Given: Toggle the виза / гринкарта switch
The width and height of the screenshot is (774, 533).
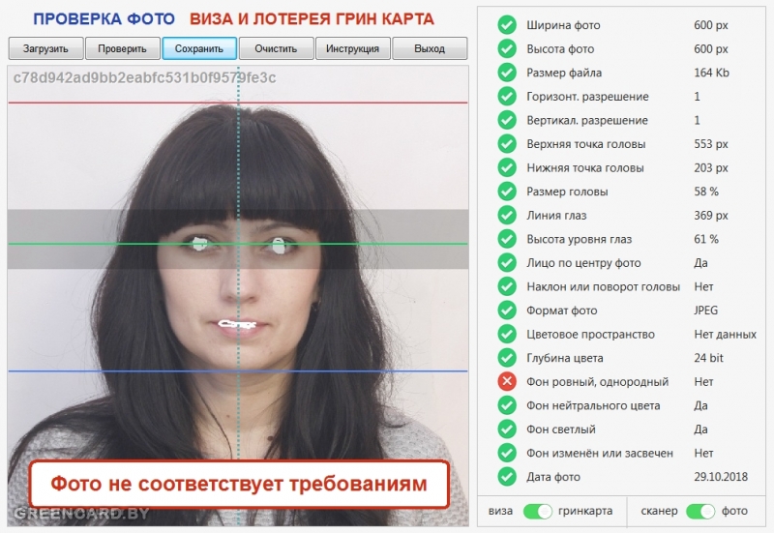Looking at the screenshot, I should point(537,512).
